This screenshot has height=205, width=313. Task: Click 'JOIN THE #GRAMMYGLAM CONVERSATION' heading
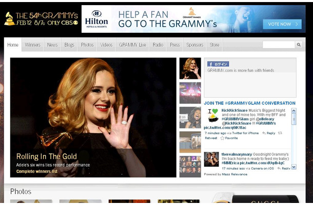[x=249, y=103]
